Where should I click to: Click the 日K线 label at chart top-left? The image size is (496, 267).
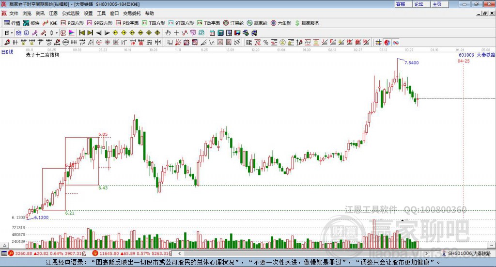[7, 52]
